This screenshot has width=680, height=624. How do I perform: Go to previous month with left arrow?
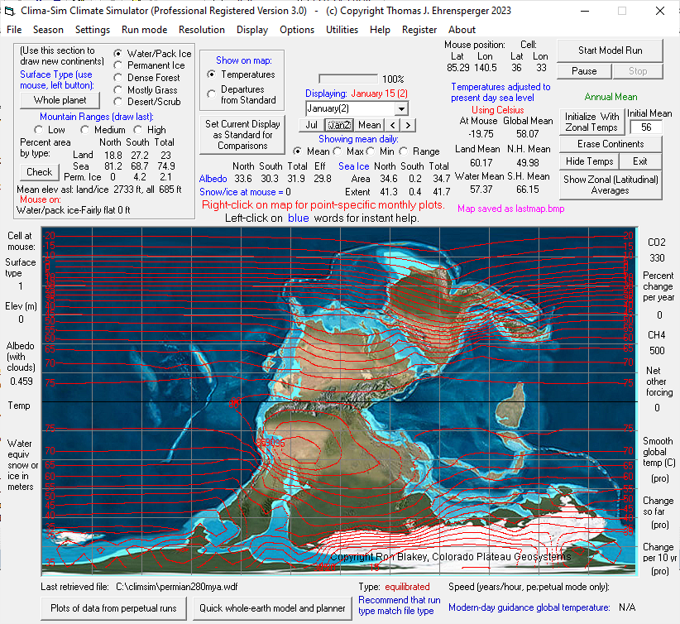tap(392, 125)
